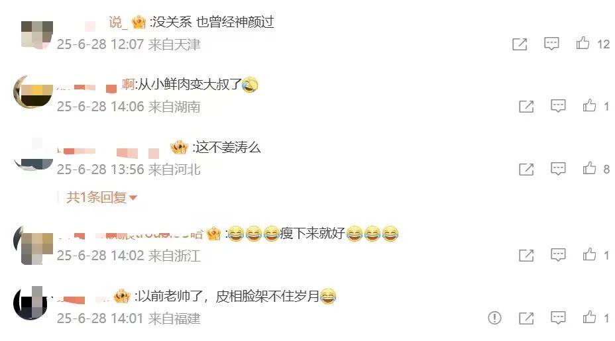Like the 以前老帅了 comment

coord(589,317)
